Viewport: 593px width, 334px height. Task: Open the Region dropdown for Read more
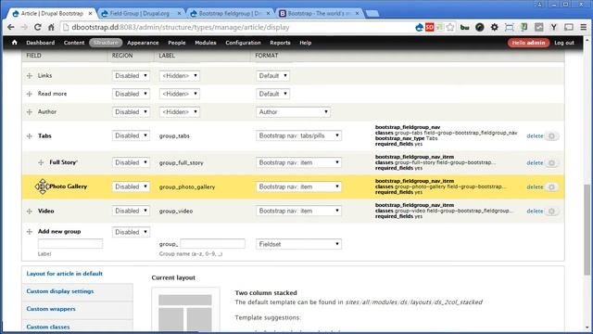131,94
